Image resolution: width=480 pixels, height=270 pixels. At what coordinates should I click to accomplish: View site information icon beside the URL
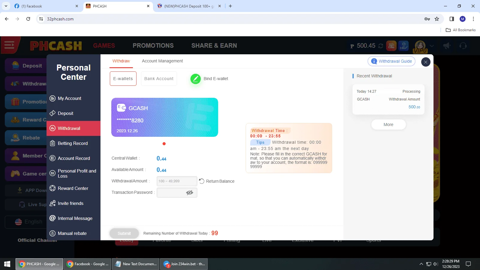click(41, 19)
